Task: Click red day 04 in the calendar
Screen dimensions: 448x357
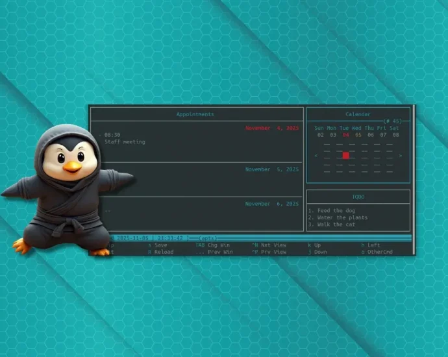Action: [345, 135]
